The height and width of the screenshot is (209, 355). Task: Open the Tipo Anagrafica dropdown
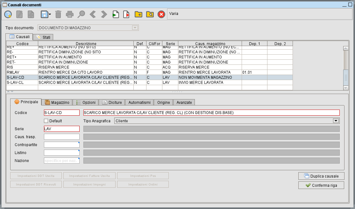335,121
